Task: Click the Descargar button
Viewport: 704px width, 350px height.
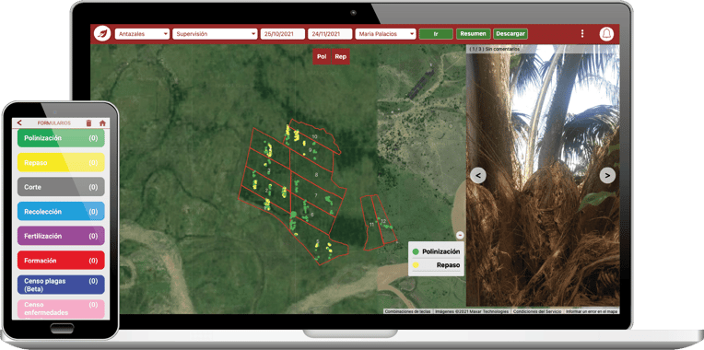Action: click(x=510, y=34)
